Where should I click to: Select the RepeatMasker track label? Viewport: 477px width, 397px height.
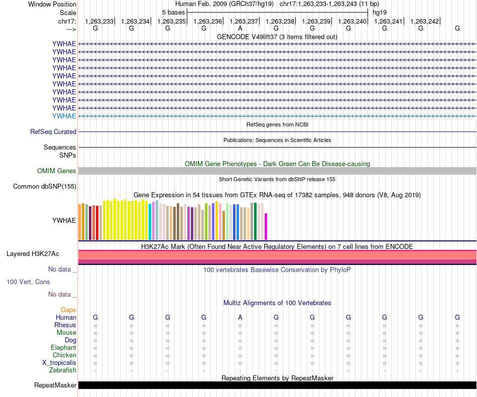point(55,385)
